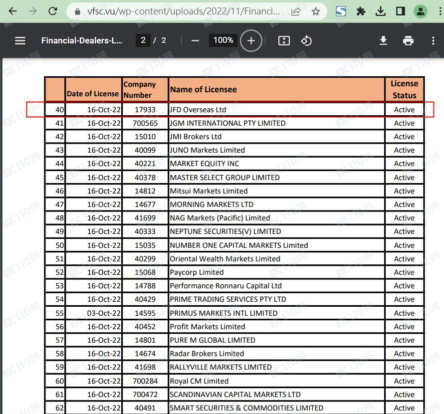
Task: Select company number 40452
Action: [x=145, y=327]
